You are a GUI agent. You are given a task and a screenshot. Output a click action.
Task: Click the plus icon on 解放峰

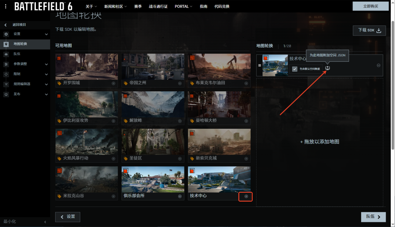(x=180, y=121)
